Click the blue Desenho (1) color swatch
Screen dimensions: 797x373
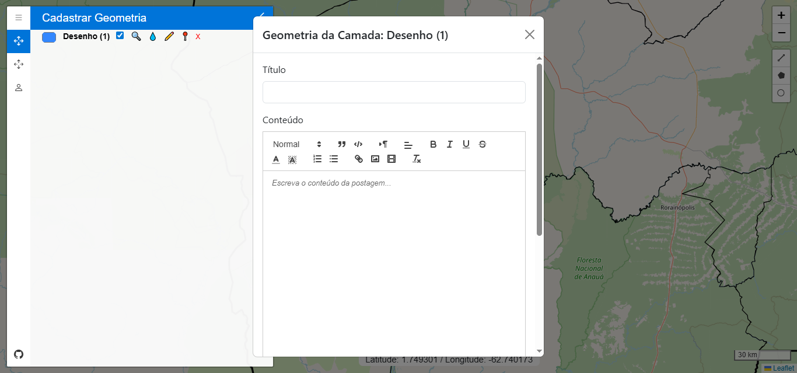[x=49, y=37]
